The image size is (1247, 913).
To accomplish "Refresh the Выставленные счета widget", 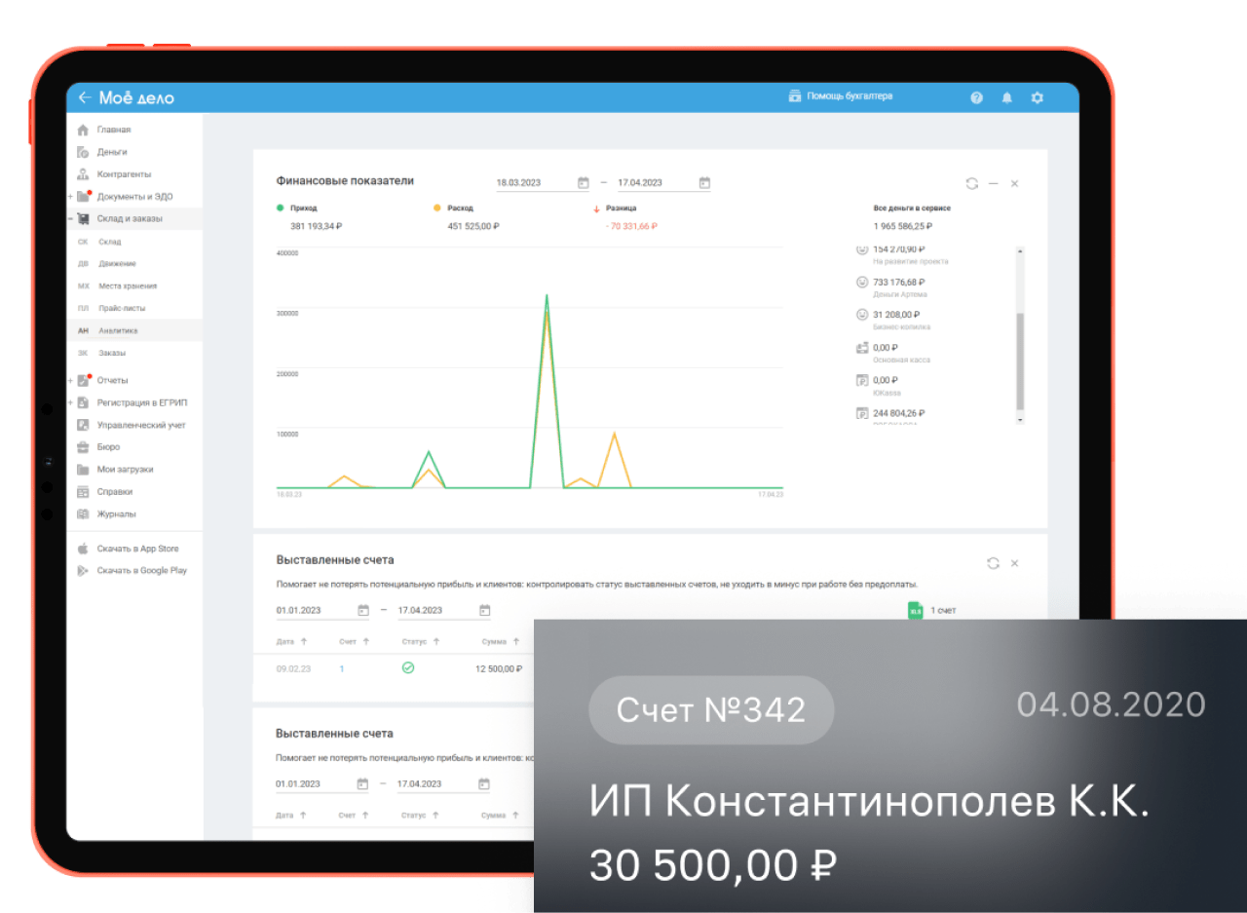I will 993,563.
